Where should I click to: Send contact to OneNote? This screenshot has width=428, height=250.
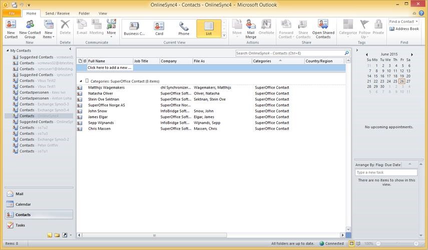click(266, 27)
